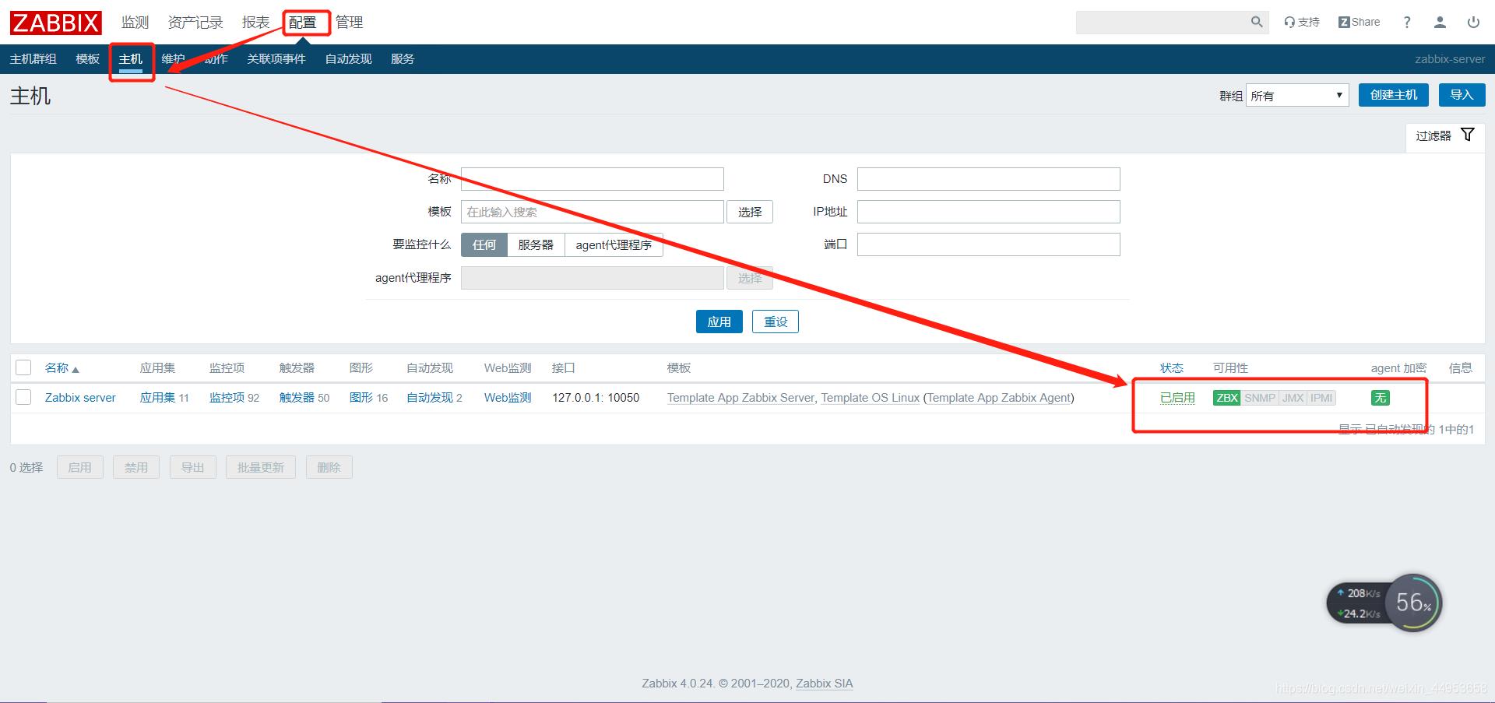
Task: Click the 已启用 status link
Action: click(x=1177, y=398)
